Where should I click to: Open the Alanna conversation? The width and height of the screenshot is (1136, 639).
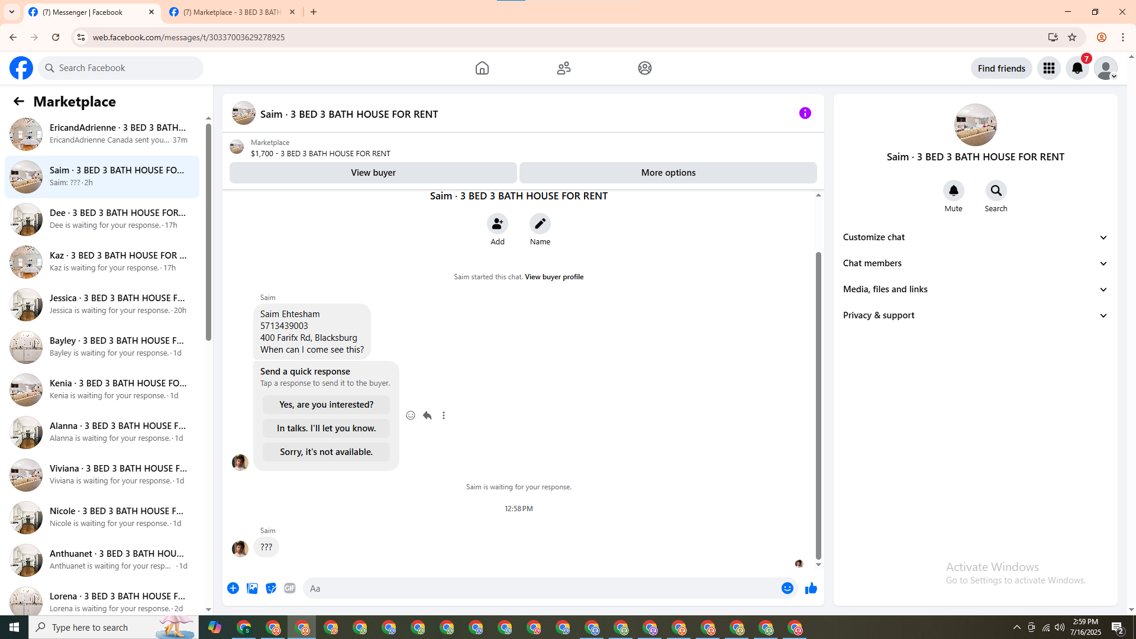pos(102,433)
